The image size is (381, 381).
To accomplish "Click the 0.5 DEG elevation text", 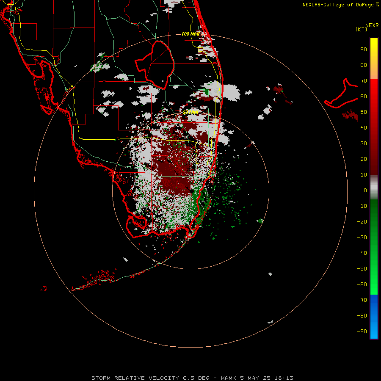I will pos(196,378).
